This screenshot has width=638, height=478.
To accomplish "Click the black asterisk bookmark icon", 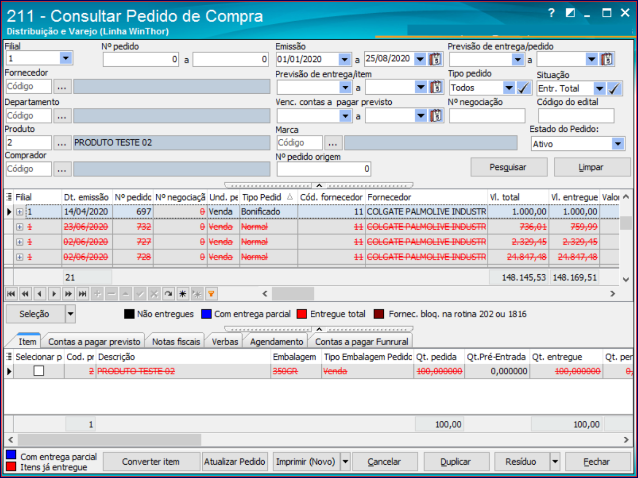I will pyautogui.click(x=182, y=293).
